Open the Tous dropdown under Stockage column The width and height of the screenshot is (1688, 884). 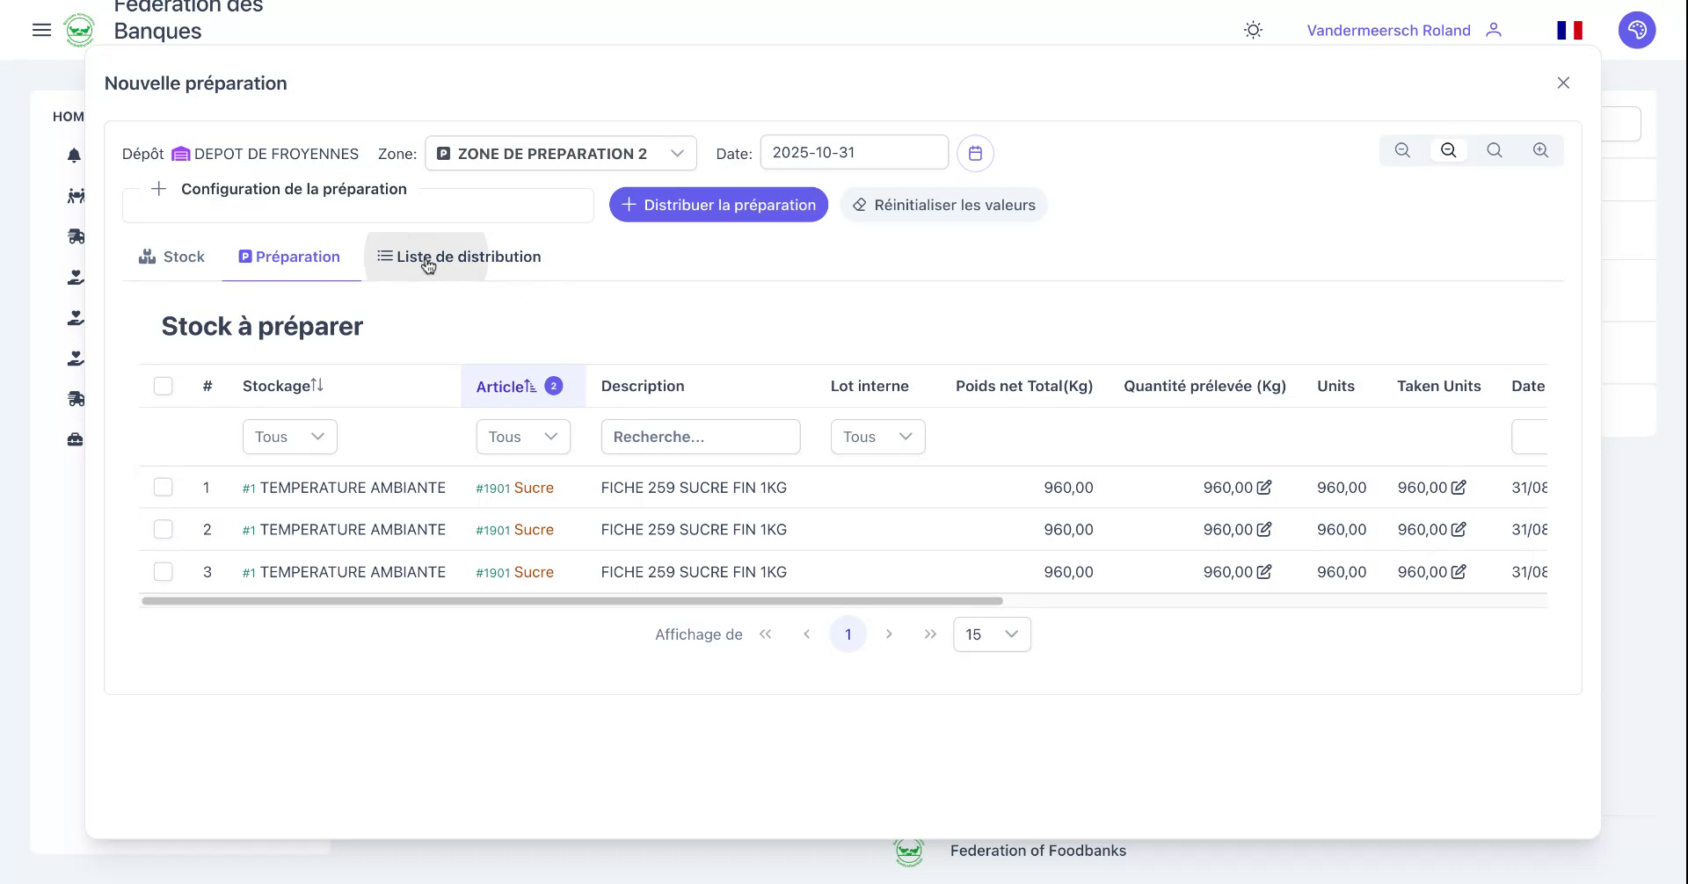tap(289, 437)
